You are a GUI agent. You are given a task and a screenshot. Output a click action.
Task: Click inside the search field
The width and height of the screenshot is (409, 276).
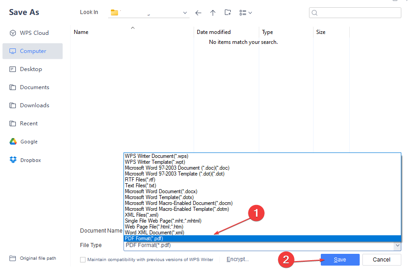click(355, 13)
